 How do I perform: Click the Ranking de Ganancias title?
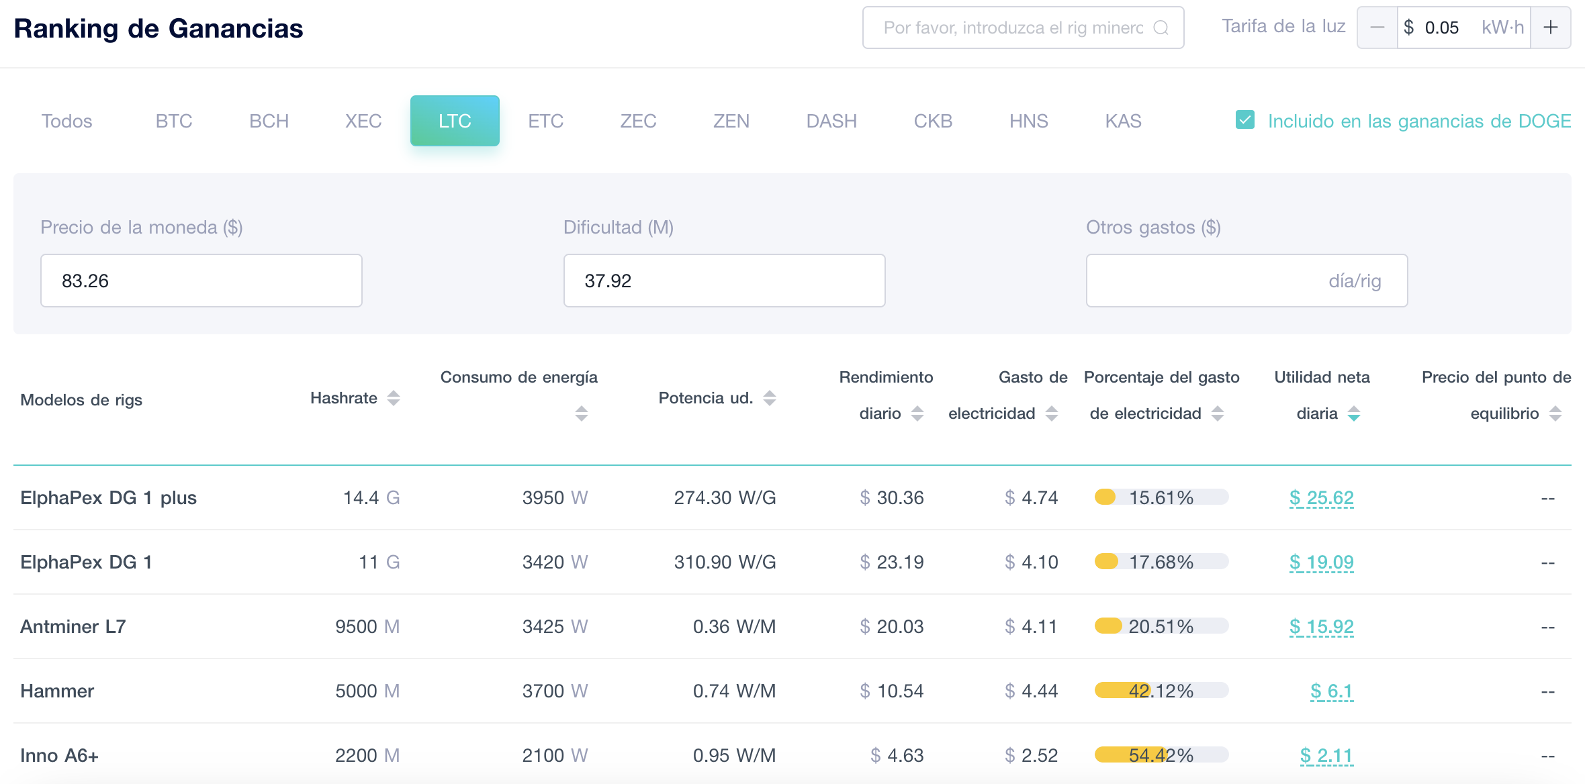pos(158,29)
